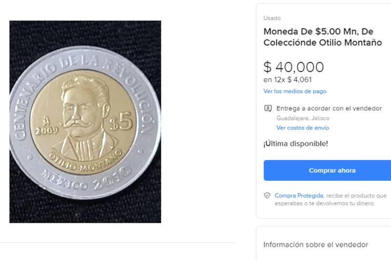The image size is (391, 260).
Task: Click the delivery agreement icon
Action: coord(267,108)
